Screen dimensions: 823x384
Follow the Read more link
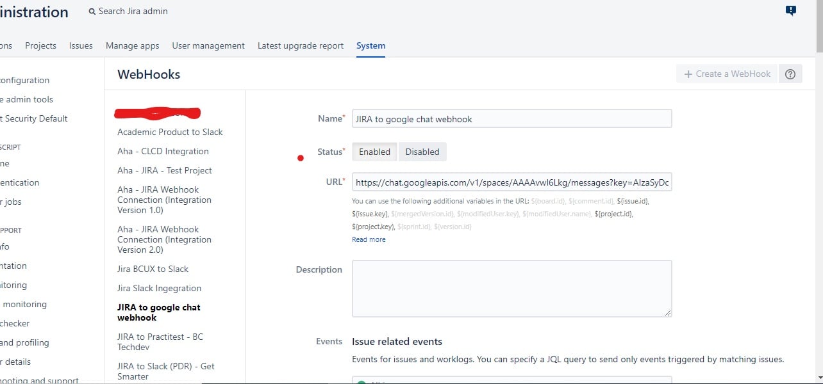(x=369, y=239)
